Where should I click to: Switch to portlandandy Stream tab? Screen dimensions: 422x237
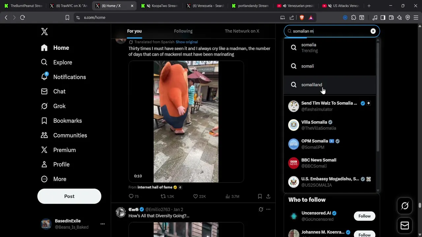coord(251,6)
